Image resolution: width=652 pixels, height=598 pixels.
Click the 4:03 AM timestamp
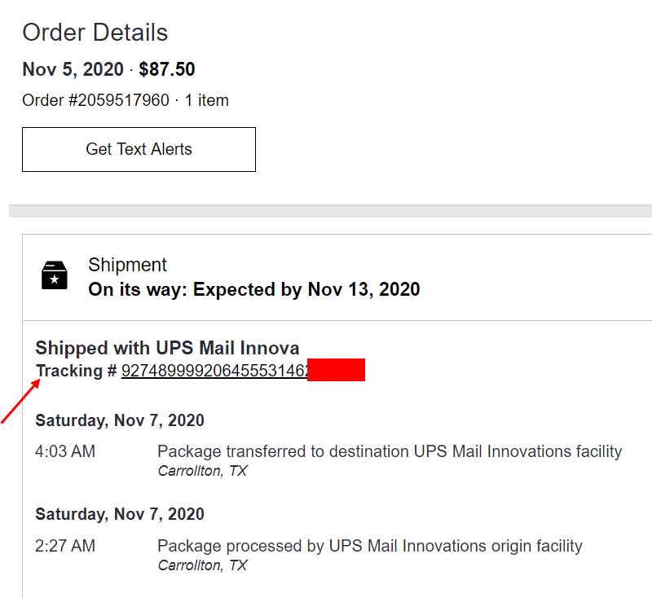coord(65,451)
